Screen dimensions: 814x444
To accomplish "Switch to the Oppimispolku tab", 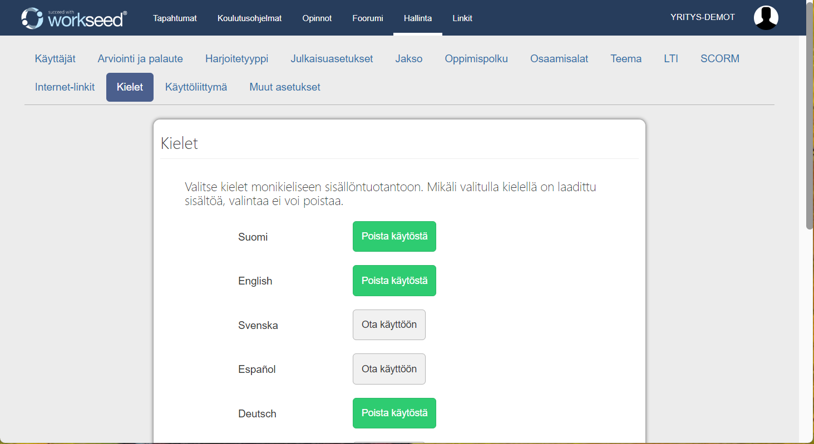I will [x=476, y=59].
